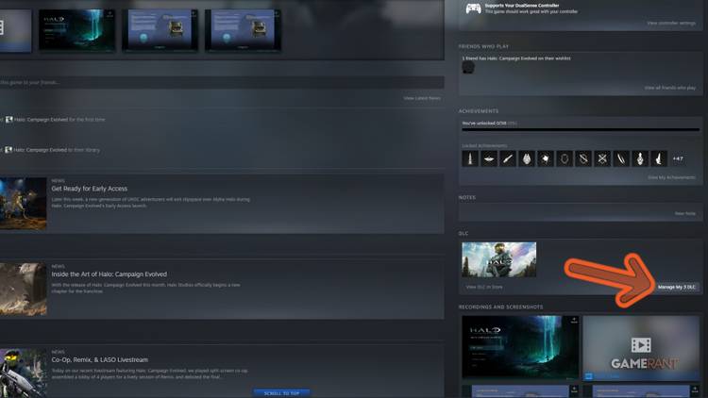Click the Co-Op Remix LASO Livestream thumbnail image
Image resolution: width=708 pixels, height=398 pixels.
[x=23, y=373]
